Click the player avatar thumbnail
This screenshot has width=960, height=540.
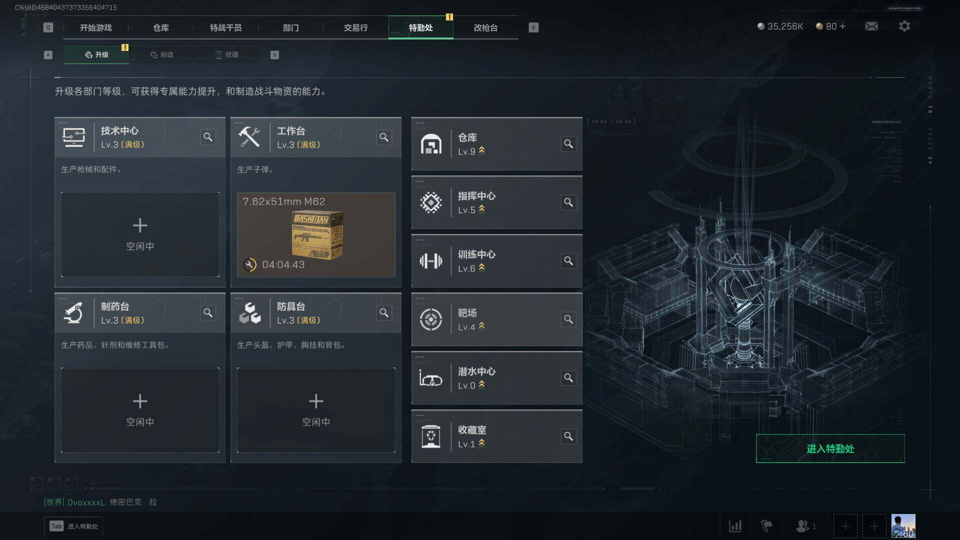click(903, 526)
